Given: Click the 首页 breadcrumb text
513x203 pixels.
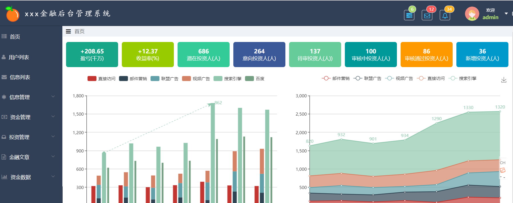Looking at the screenshot, I should tap(79, 31).
